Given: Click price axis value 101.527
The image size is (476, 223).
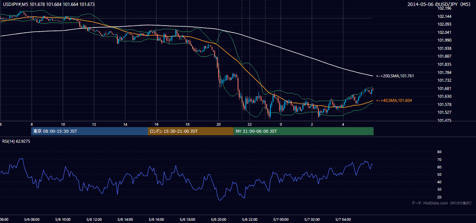Looking at the screenshot, I should point(444,112).
